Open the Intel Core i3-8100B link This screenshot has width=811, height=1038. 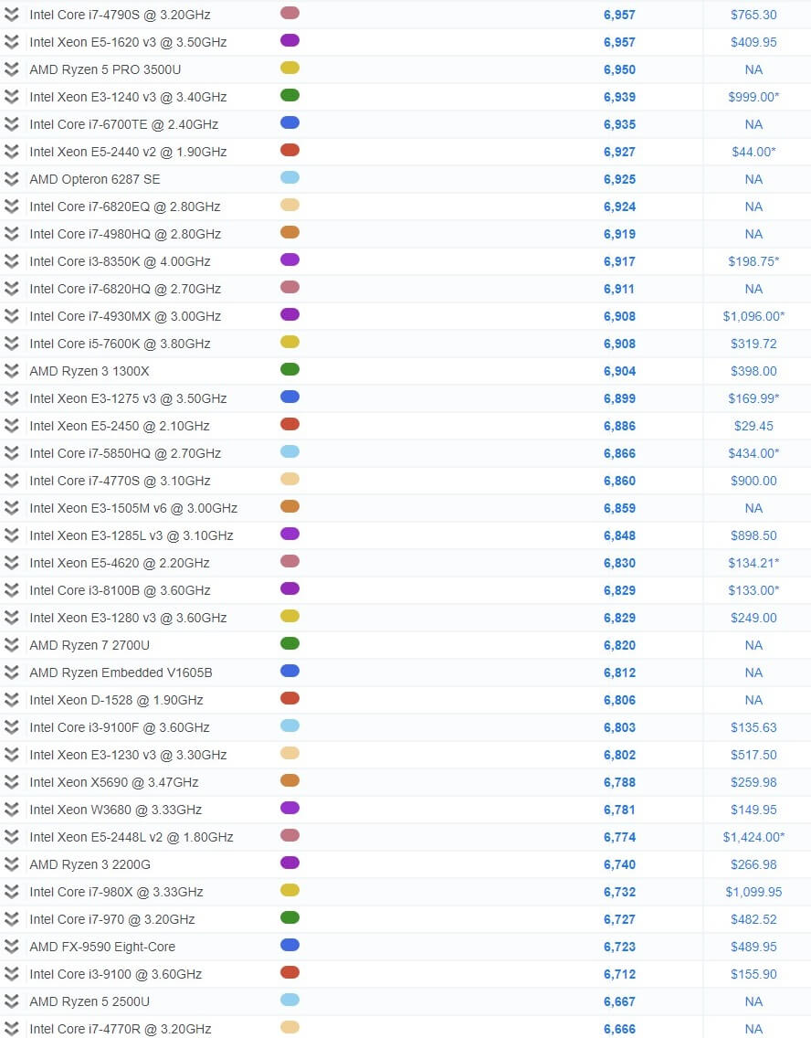click(x=120, y=590)
